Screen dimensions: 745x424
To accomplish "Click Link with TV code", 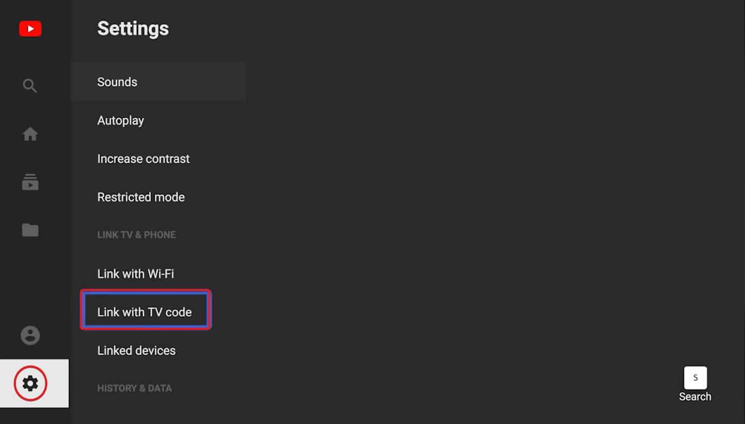I will [145, 311].
